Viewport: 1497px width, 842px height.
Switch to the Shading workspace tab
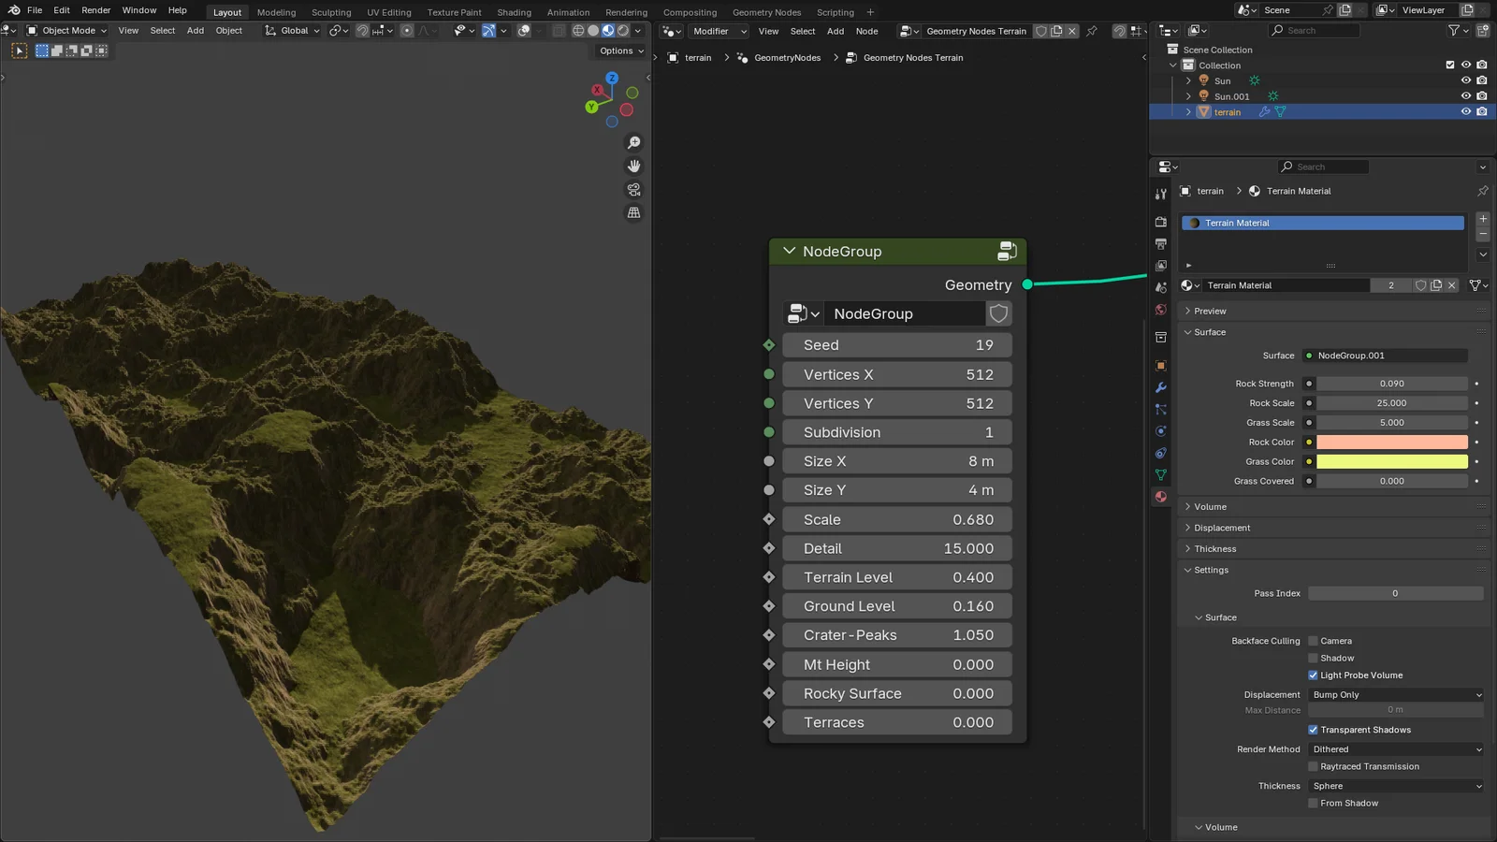(514, 12)
